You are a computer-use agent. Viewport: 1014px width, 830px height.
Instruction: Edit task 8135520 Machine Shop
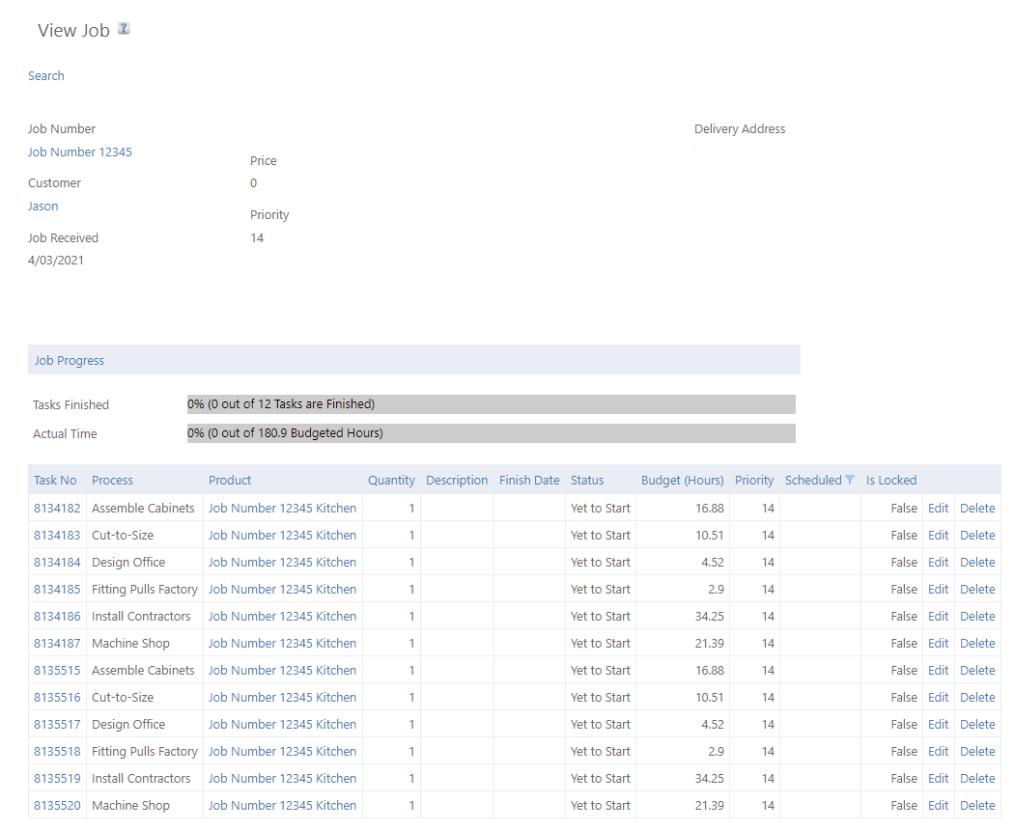[938, 805]
